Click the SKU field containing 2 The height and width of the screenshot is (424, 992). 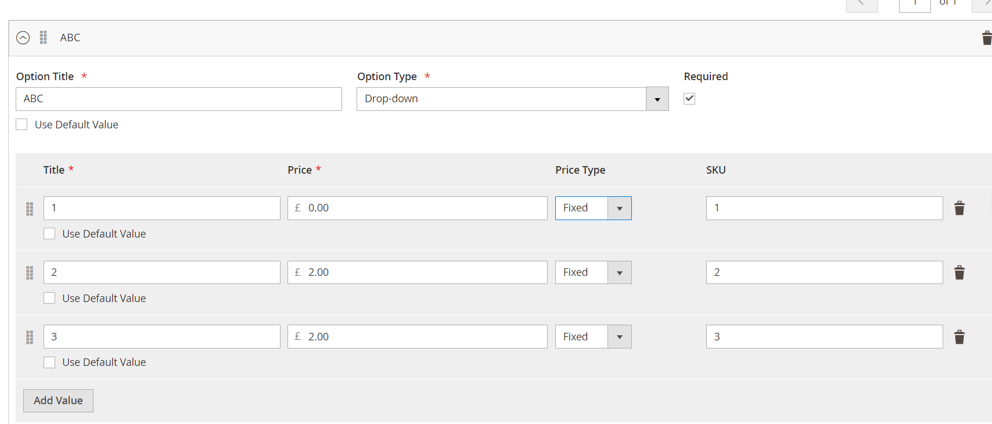[825, 272]
